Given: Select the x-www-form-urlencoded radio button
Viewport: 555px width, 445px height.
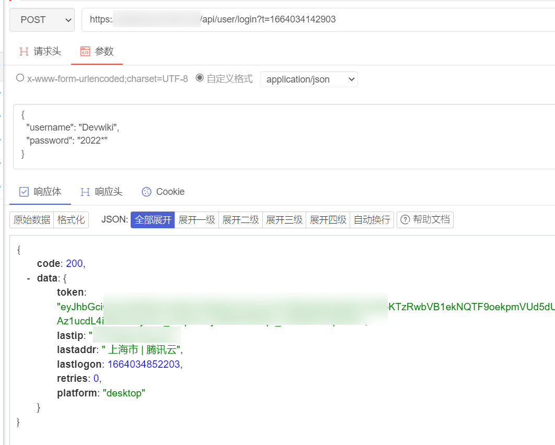Looking at the screenshot, I should [20, 77].
